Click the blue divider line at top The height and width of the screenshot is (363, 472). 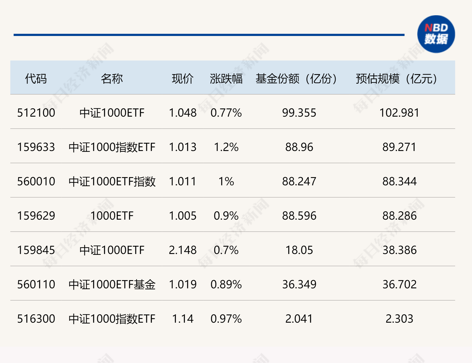pyautogui.click(x=209, y=34)
